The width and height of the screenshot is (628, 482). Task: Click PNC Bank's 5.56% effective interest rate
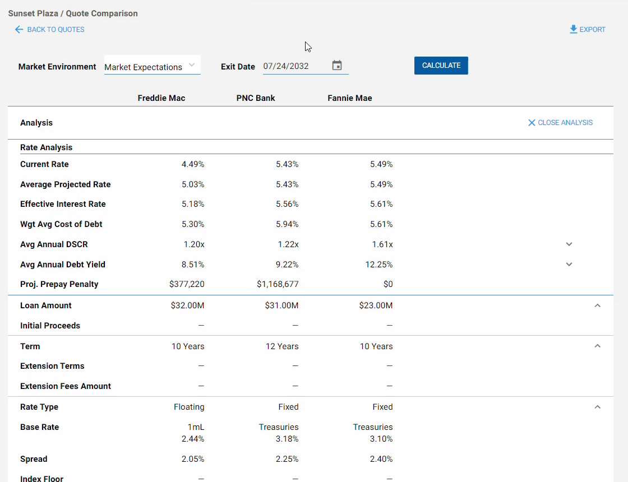point(287,204)
